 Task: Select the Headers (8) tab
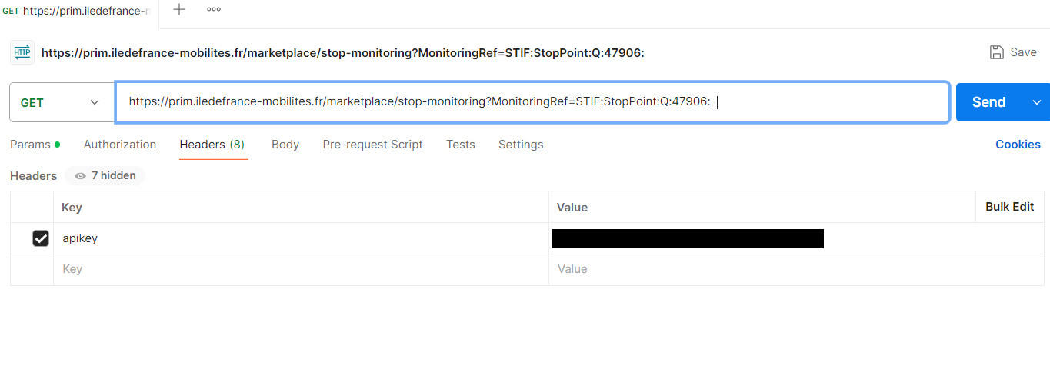[212, 145]
